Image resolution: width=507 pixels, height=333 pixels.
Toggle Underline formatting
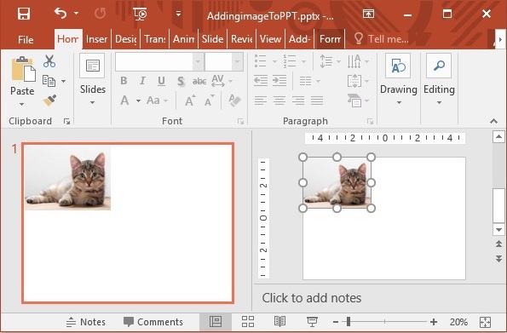click(x=161, y=81)
